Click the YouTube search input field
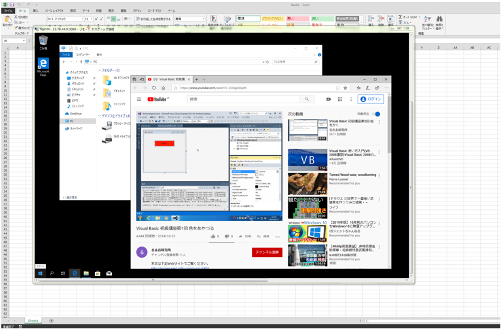 pyautogui.click(x=243, y=99)
